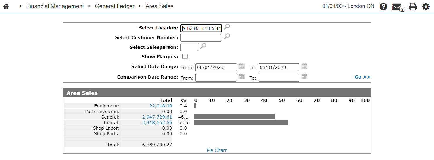Focus the Select Salesperson field
434x160 pixels.
pyautogui.click(x=189, y=47)
